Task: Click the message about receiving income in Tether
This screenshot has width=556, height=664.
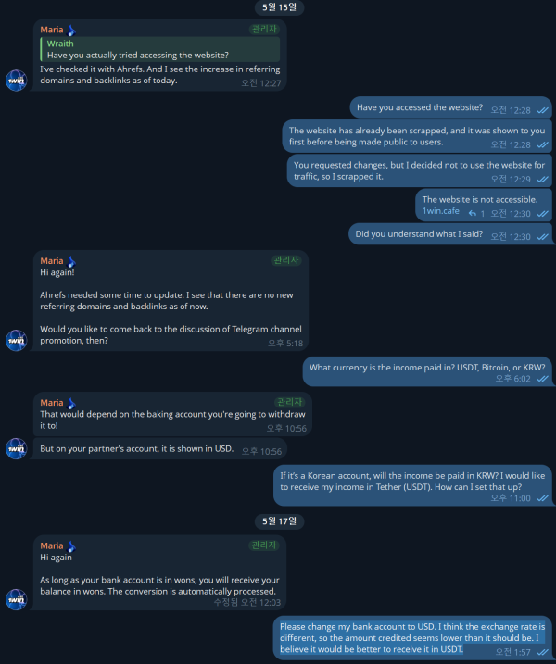Action: click(412, 485)
